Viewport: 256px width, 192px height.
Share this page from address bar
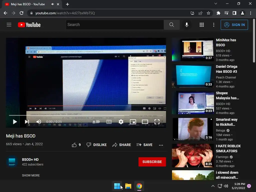pyautogui.click(x=200, y=13)
